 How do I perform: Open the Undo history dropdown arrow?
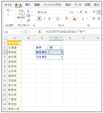(x=12, y=11)
